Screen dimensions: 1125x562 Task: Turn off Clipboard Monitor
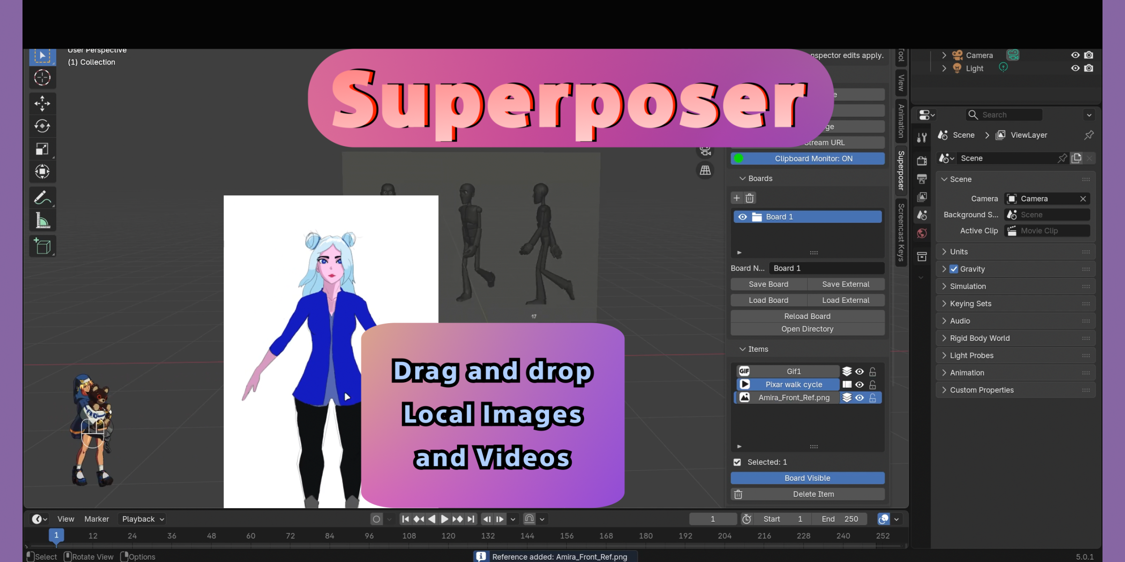[807, 159]
